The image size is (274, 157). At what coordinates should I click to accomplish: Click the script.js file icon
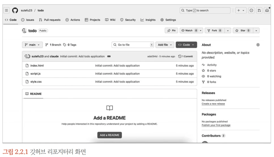pyautogui.click(x=27, y=74)
